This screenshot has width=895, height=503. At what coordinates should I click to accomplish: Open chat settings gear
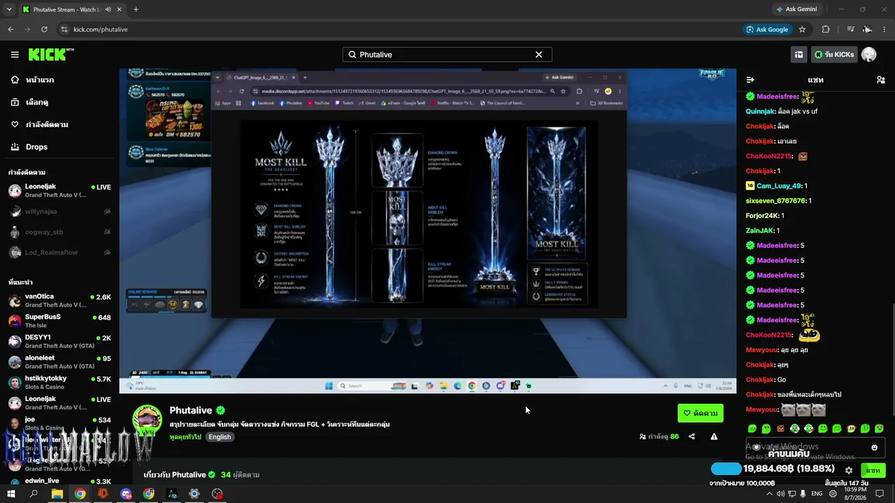click(849, 470)
